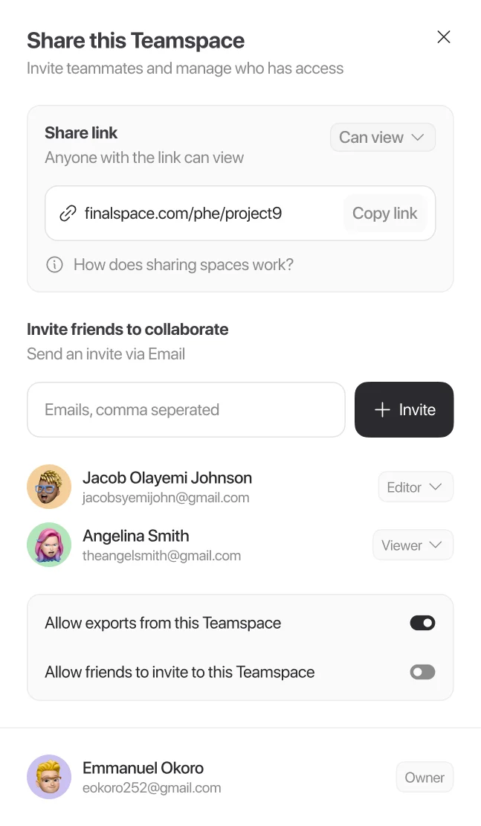Image resolution: width=481 pixels, height=826 pixels.
Task: Select the finalspace.com/phe/project9 URL text
Action: (183, 214)
